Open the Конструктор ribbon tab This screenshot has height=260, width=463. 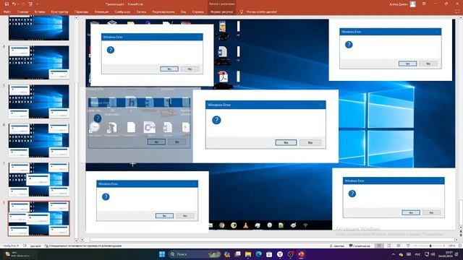(x=59, y=12)
